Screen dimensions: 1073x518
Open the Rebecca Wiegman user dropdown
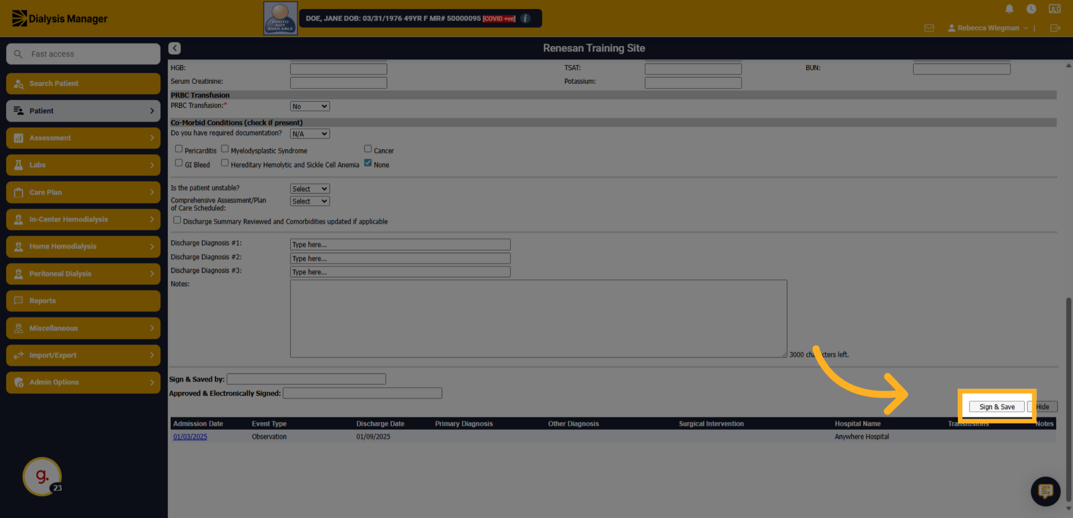tap(988, 28)
